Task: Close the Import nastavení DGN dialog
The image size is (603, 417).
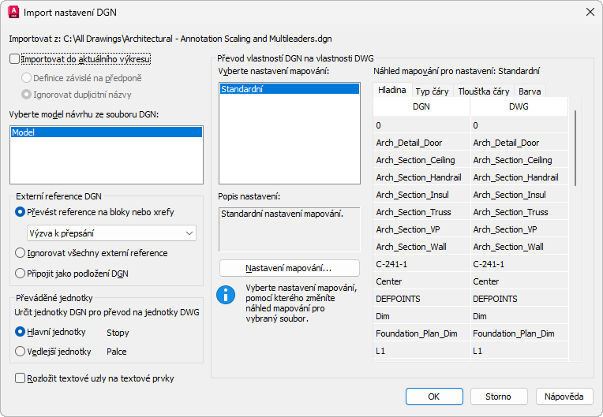Action: click(x=589, y=13)
